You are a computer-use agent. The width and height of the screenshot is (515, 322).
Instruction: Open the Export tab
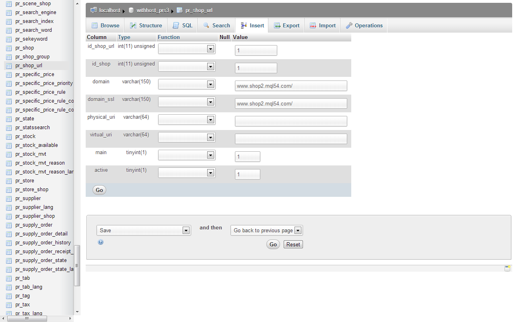point(286,25)
